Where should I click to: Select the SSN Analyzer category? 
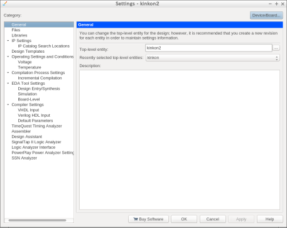tap(24, 158)
